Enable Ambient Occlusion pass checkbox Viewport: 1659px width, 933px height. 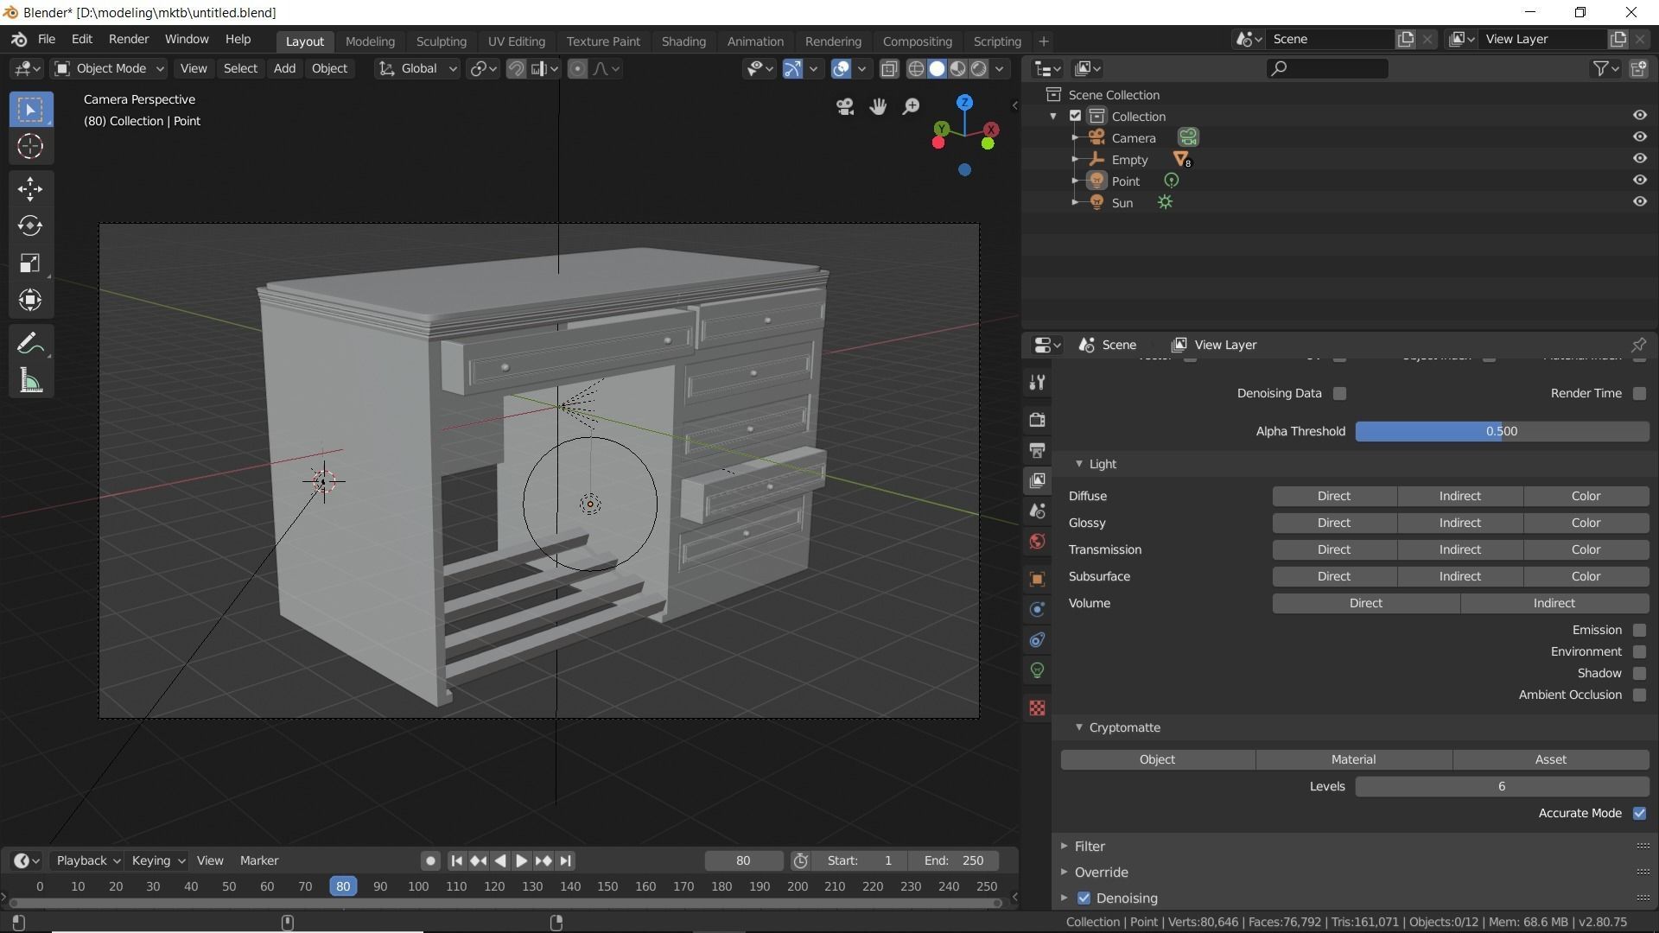1639,695
